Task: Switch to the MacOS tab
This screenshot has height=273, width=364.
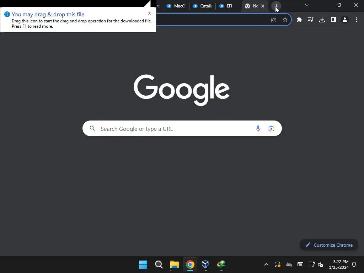Action: [x=176, y=6]
